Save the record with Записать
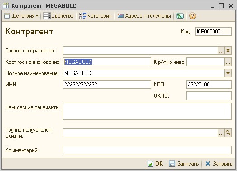 click(184, 164)
